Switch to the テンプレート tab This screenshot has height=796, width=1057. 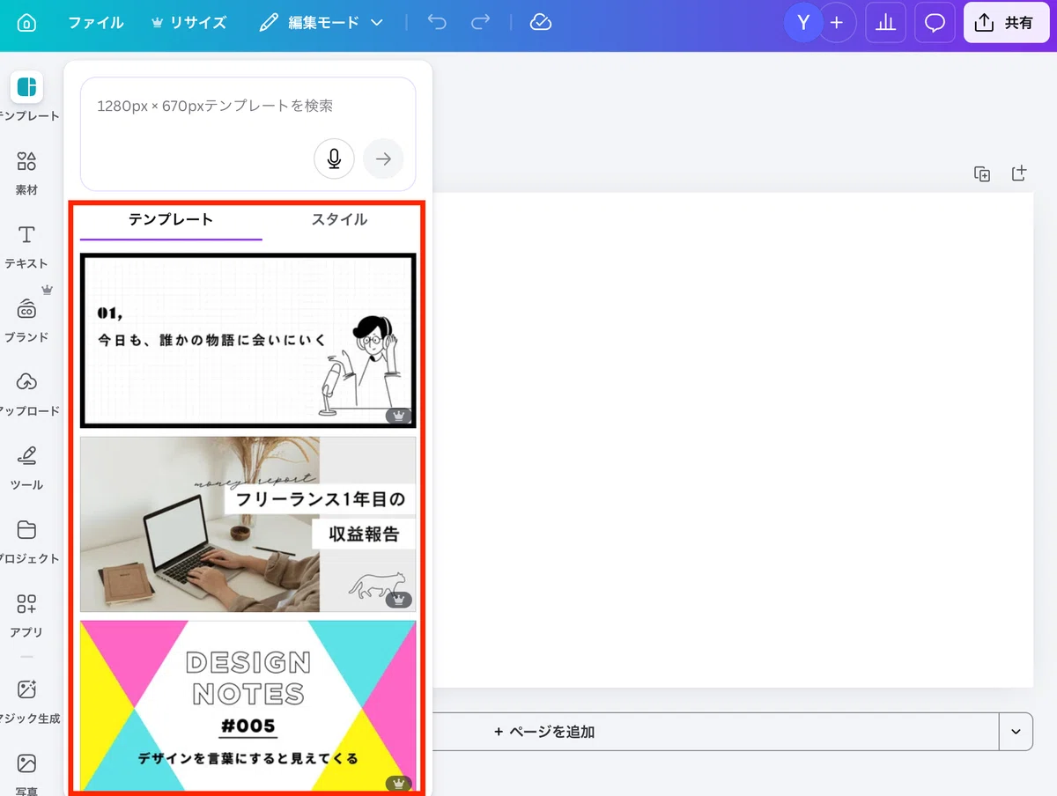[x=171, y=220]
